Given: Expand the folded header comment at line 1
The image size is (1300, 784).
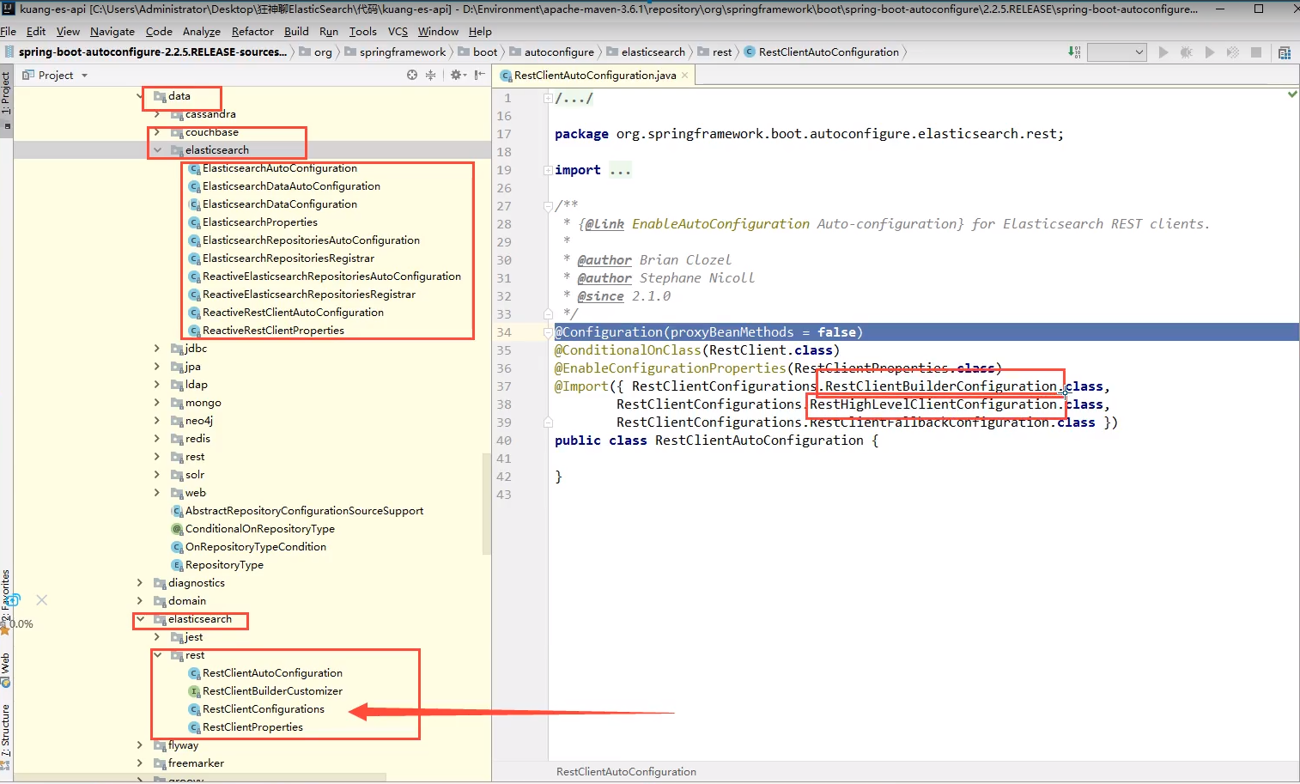Looking at the screenshot, I should point(548,98).
